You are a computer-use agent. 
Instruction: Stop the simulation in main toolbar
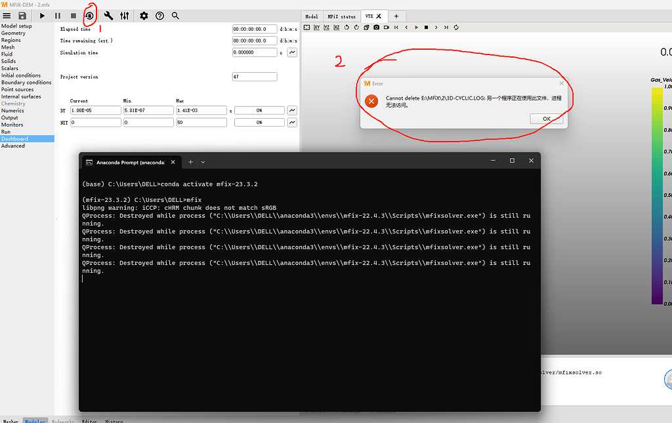click(x=73, y=16)
